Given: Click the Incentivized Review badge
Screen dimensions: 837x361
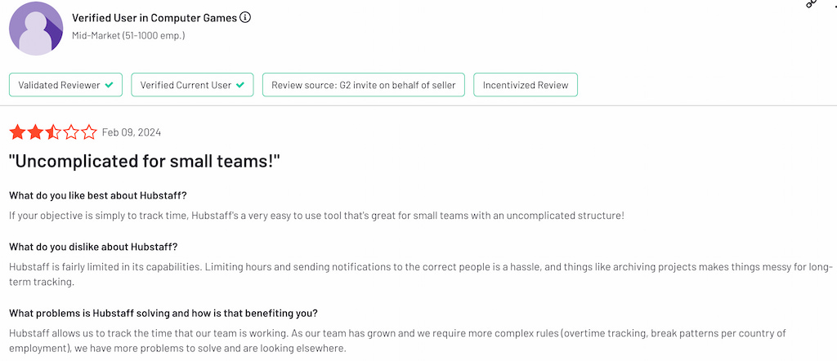Looking at the screenshot, I should click(526, 85).
